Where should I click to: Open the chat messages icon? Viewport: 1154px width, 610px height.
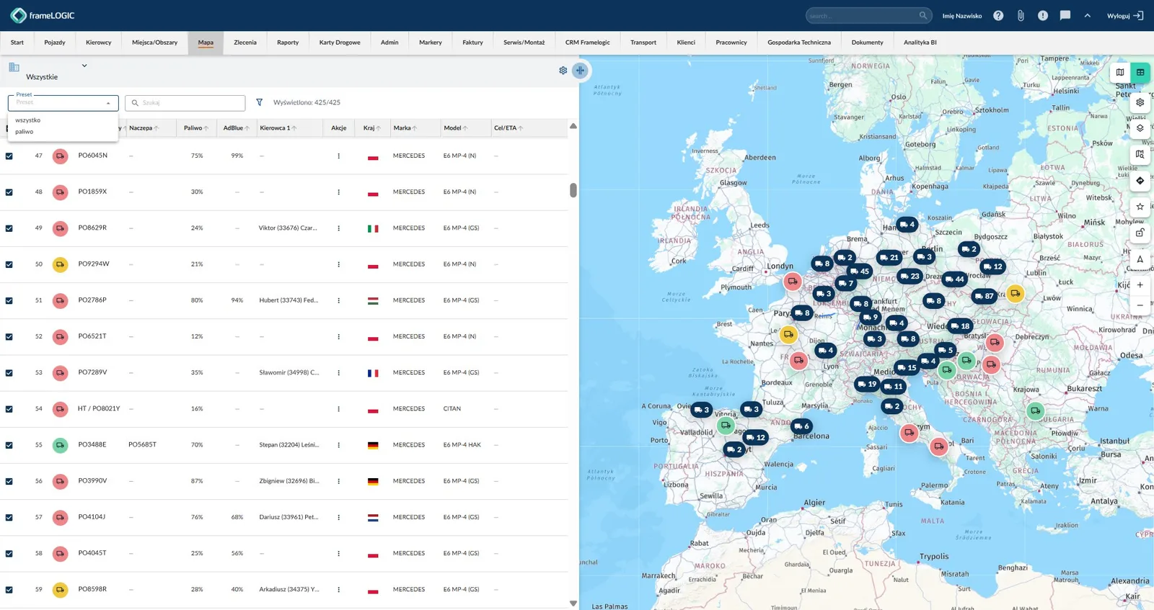(x=1065, y=16)
